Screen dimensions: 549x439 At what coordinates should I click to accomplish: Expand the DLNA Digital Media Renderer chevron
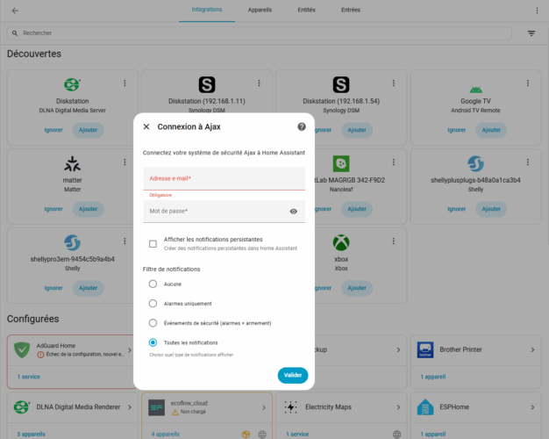tap(130, 407)
